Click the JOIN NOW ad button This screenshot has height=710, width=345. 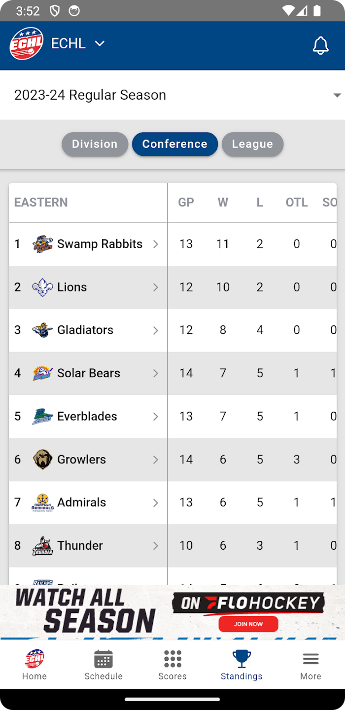tap(248, 624)
